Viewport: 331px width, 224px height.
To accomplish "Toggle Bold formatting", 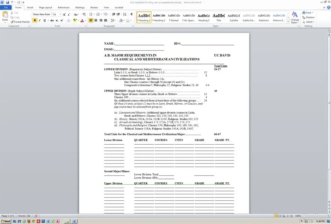I will [35, 21].
